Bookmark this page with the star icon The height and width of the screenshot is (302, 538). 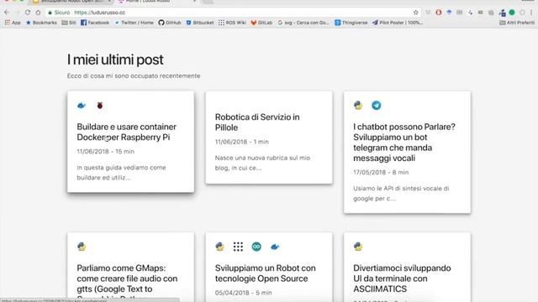coord(415,13)
